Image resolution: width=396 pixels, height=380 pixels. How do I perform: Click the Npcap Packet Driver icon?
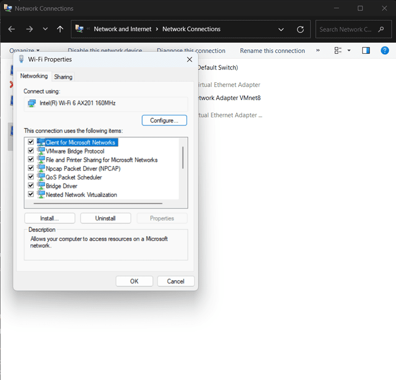[x=41, y=168]
